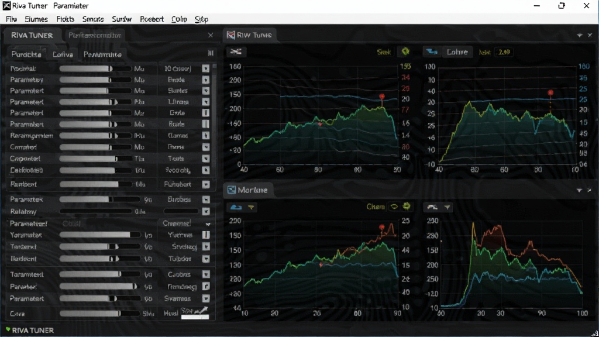Image resolution: width=599 pixels, height=337 pixels.
Task: Click the Lohre button
Action: click(x=457, y=51)
